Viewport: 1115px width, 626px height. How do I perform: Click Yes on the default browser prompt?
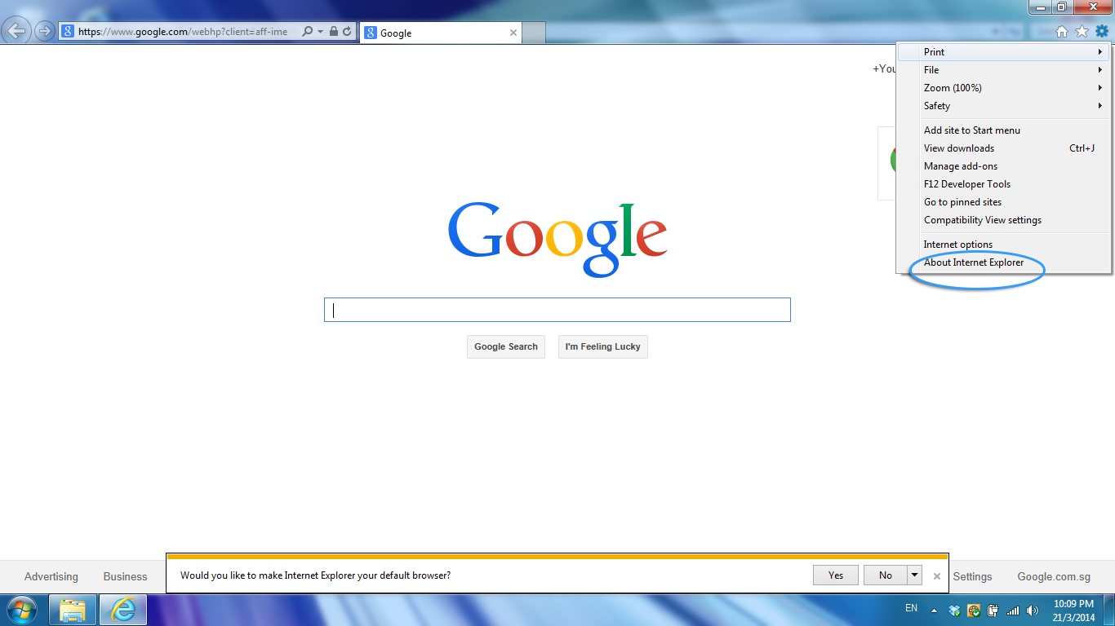(836, 575)
